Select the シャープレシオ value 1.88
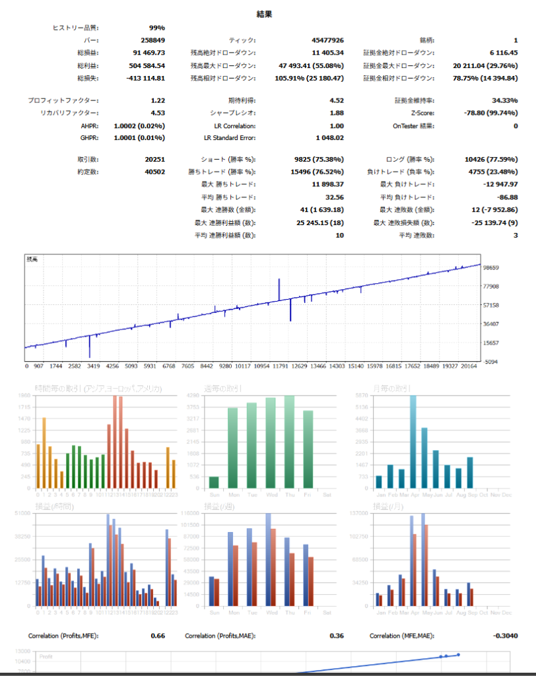The height and width of the screenshot is (676, 536). coord(336,113)
